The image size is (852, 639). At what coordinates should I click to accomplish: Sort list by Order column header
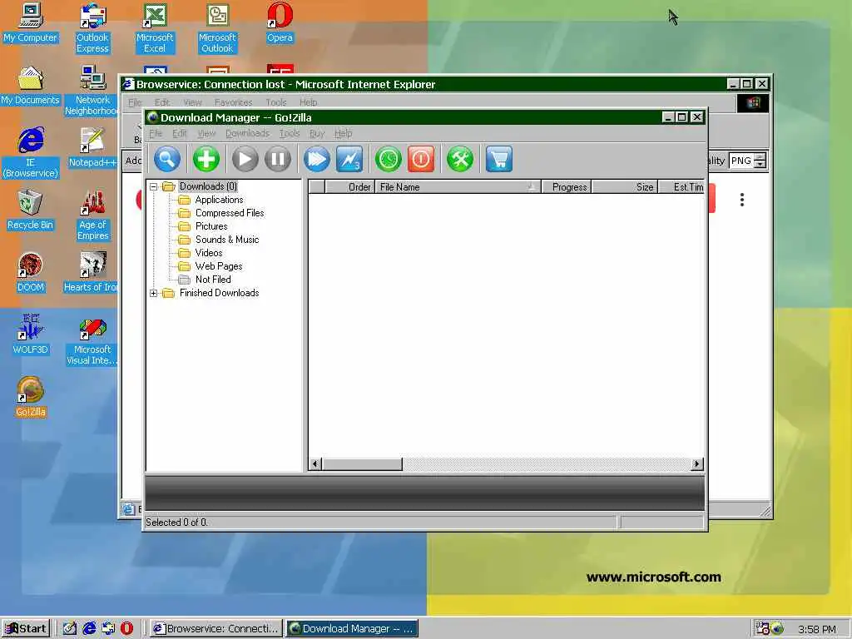349,187
